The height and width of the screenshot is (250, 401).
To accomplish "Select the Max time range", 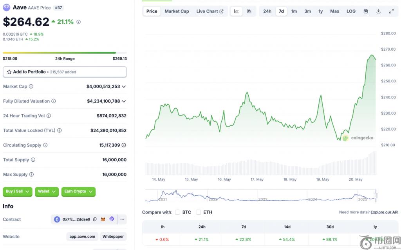I will pos(334,11).
